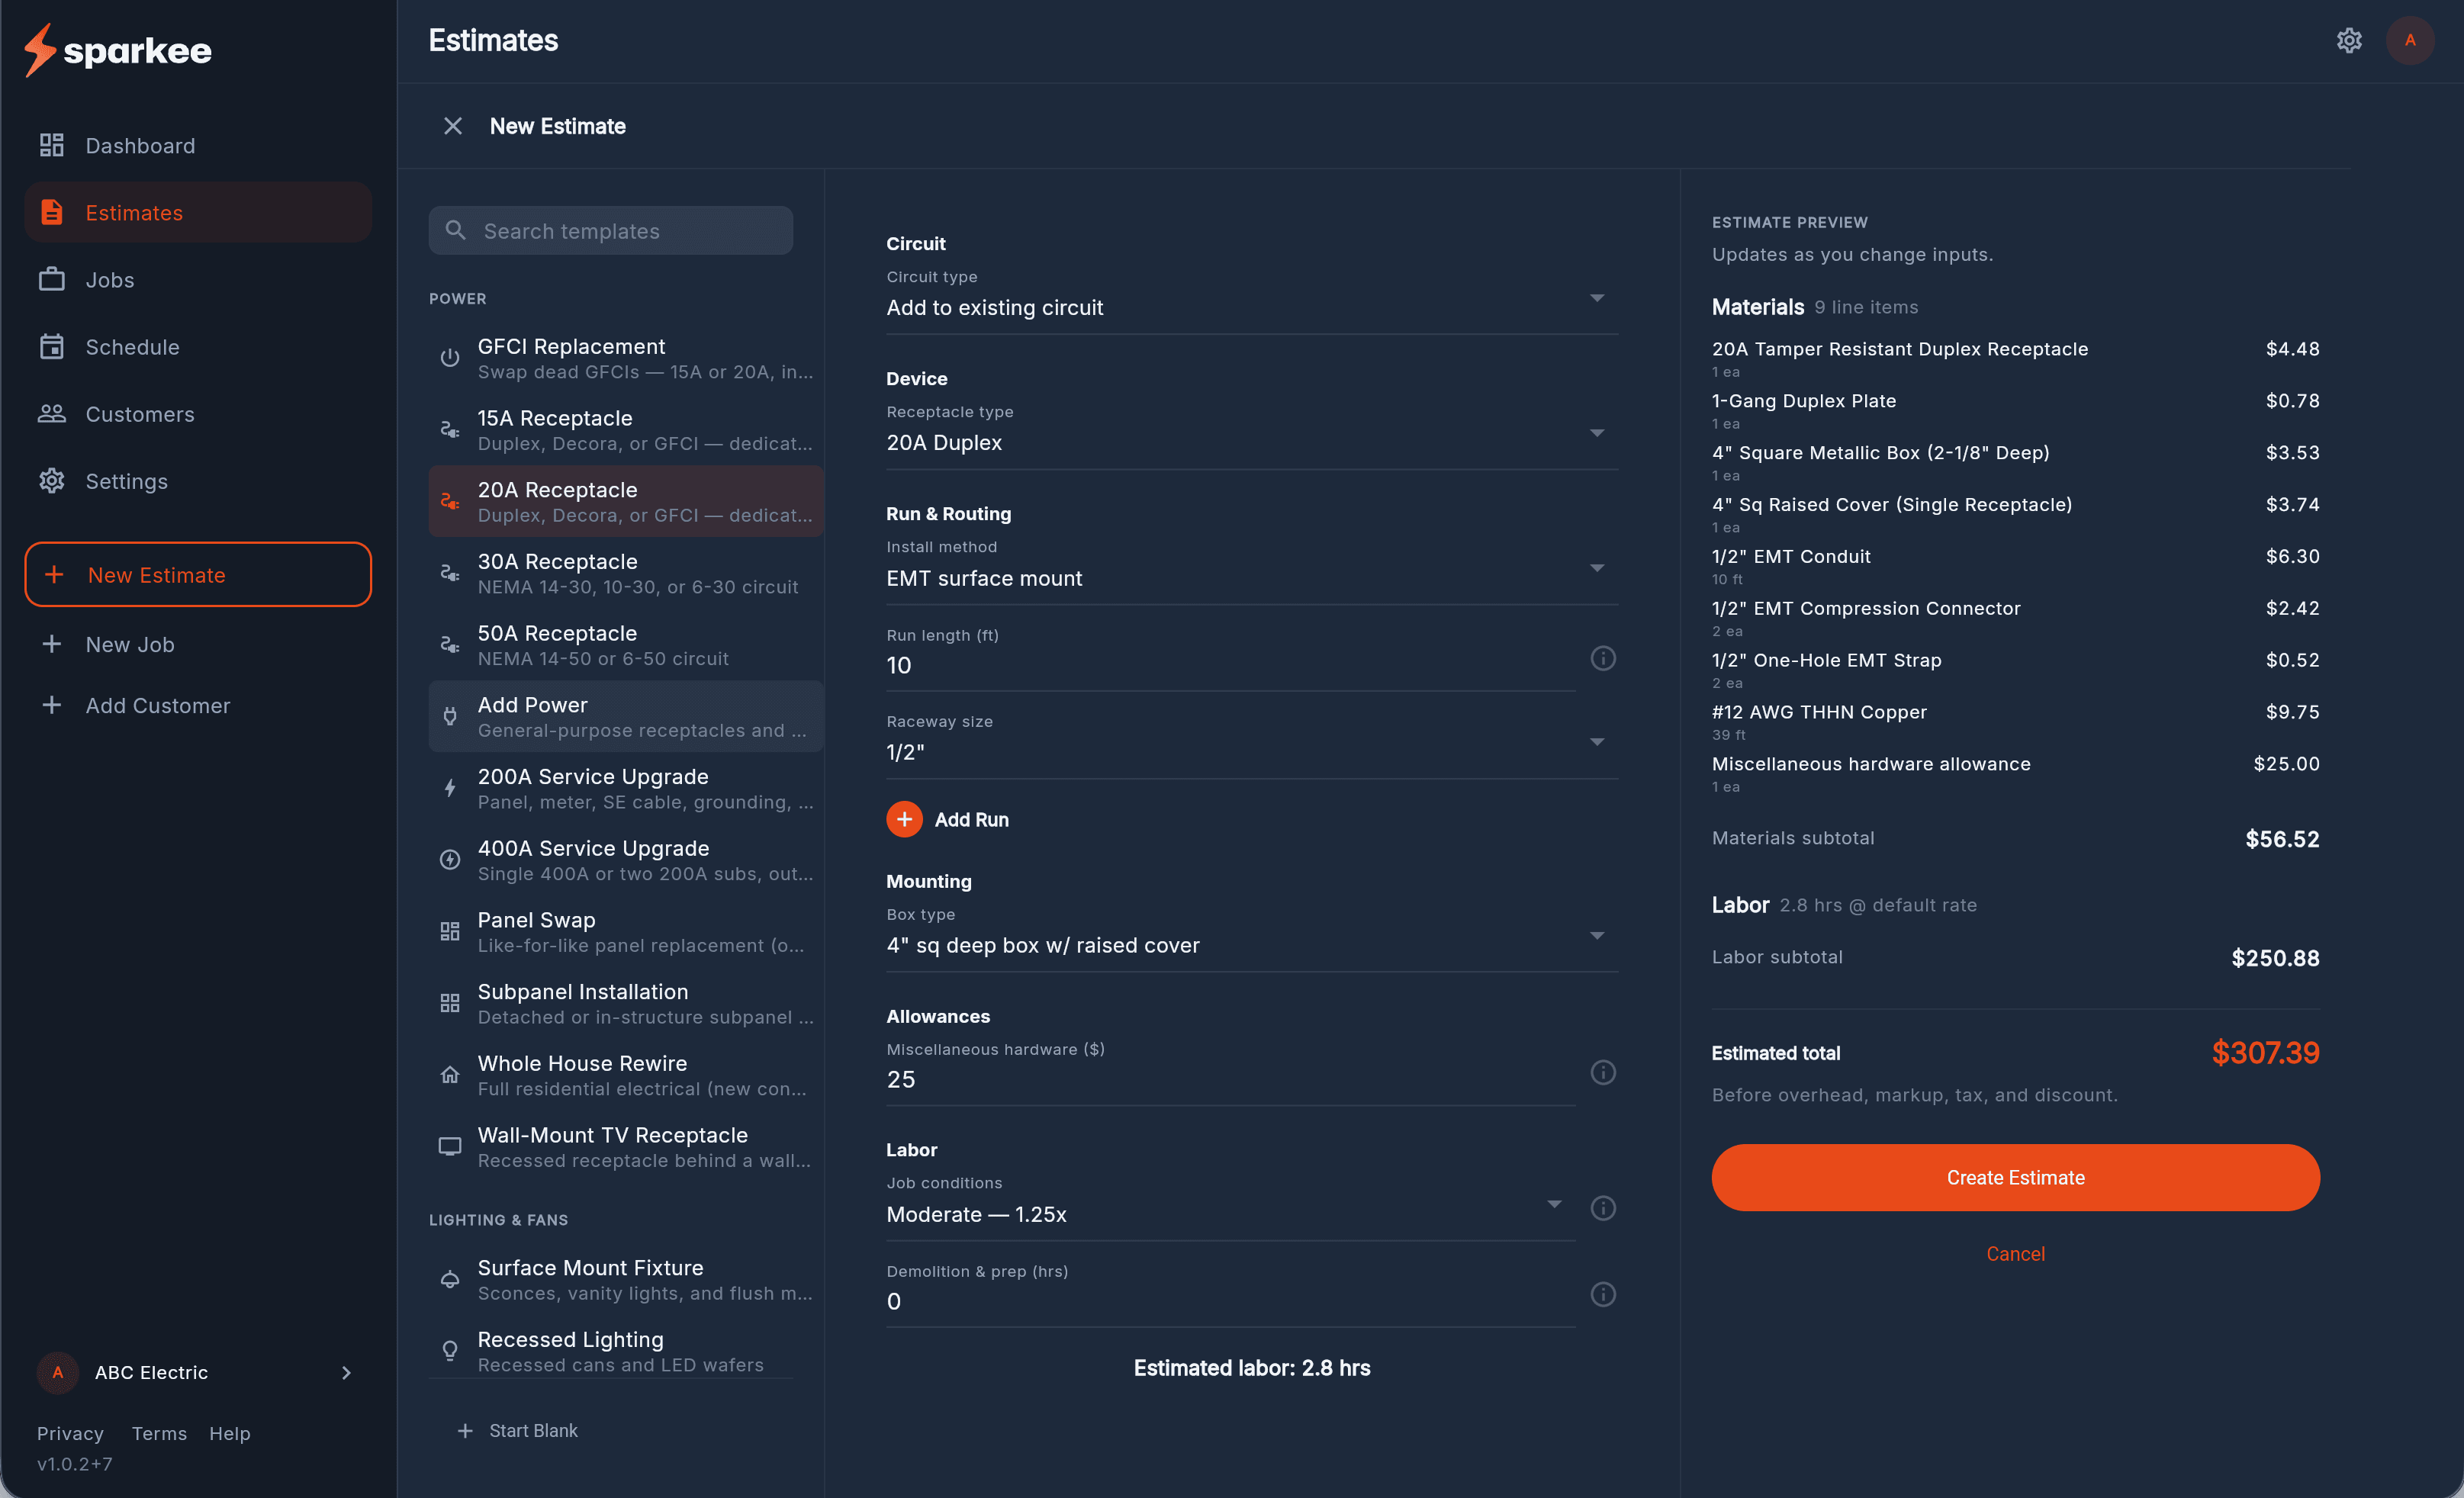This screenshot has width=2464, height=1498.
Task: Click the 1/2" EMT Conduit line item
Action: click(2015, 566)
